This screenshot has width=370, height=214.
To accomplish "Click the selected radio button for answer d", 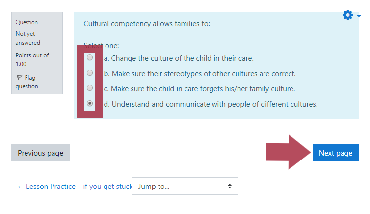I will [90, 103].
